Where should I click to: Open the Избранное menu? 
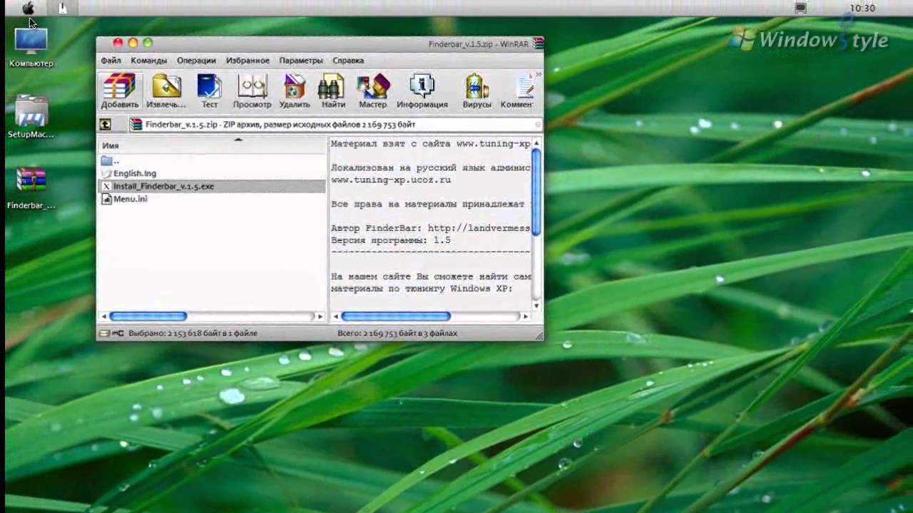(248, 61)
